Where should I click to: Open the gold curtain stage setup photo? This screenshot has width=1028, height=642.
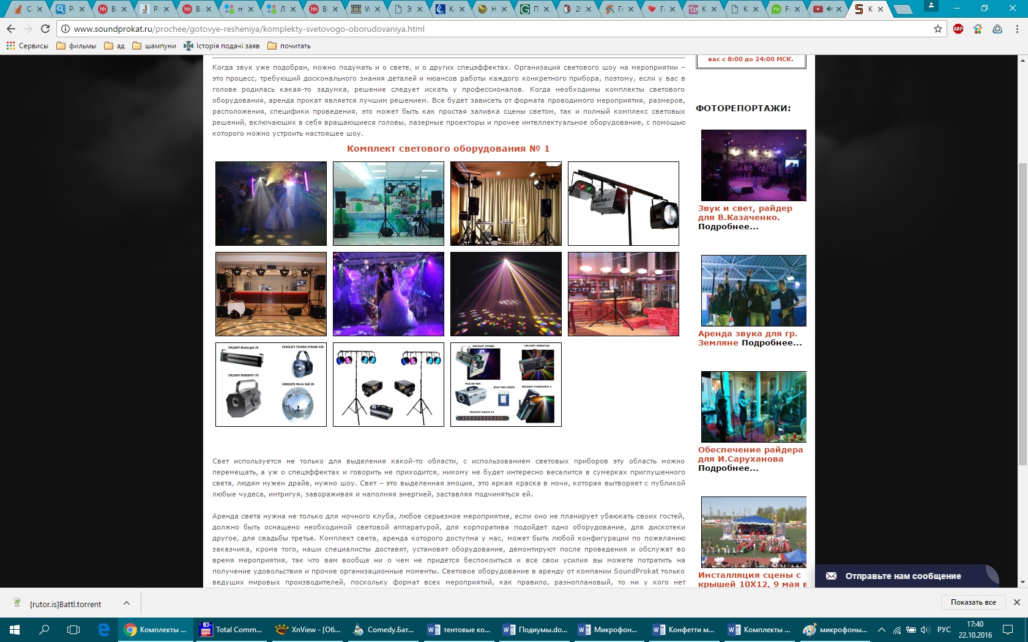point(506,204)
